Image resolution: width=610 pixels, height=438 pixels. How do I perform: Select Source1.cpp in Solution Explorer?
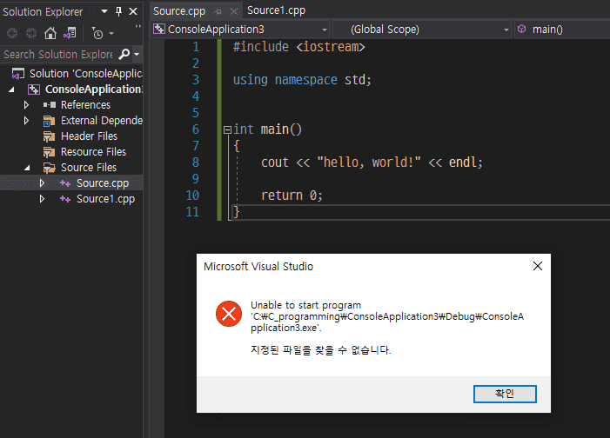106,199
